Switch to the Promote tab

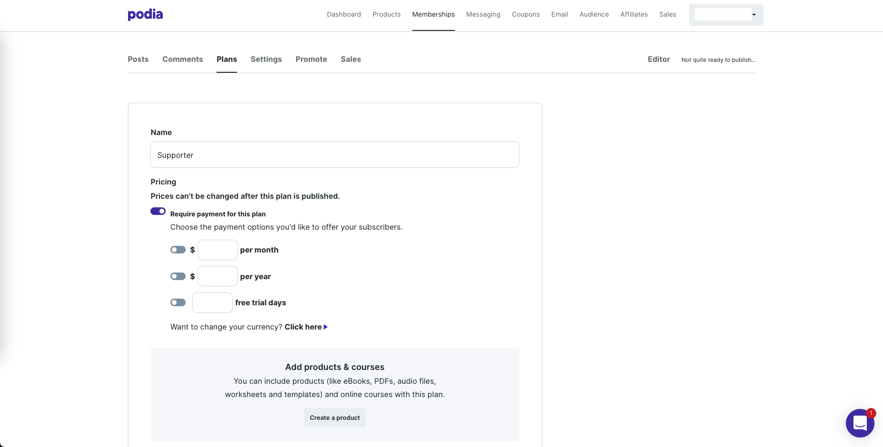click(x=311, y=59)
